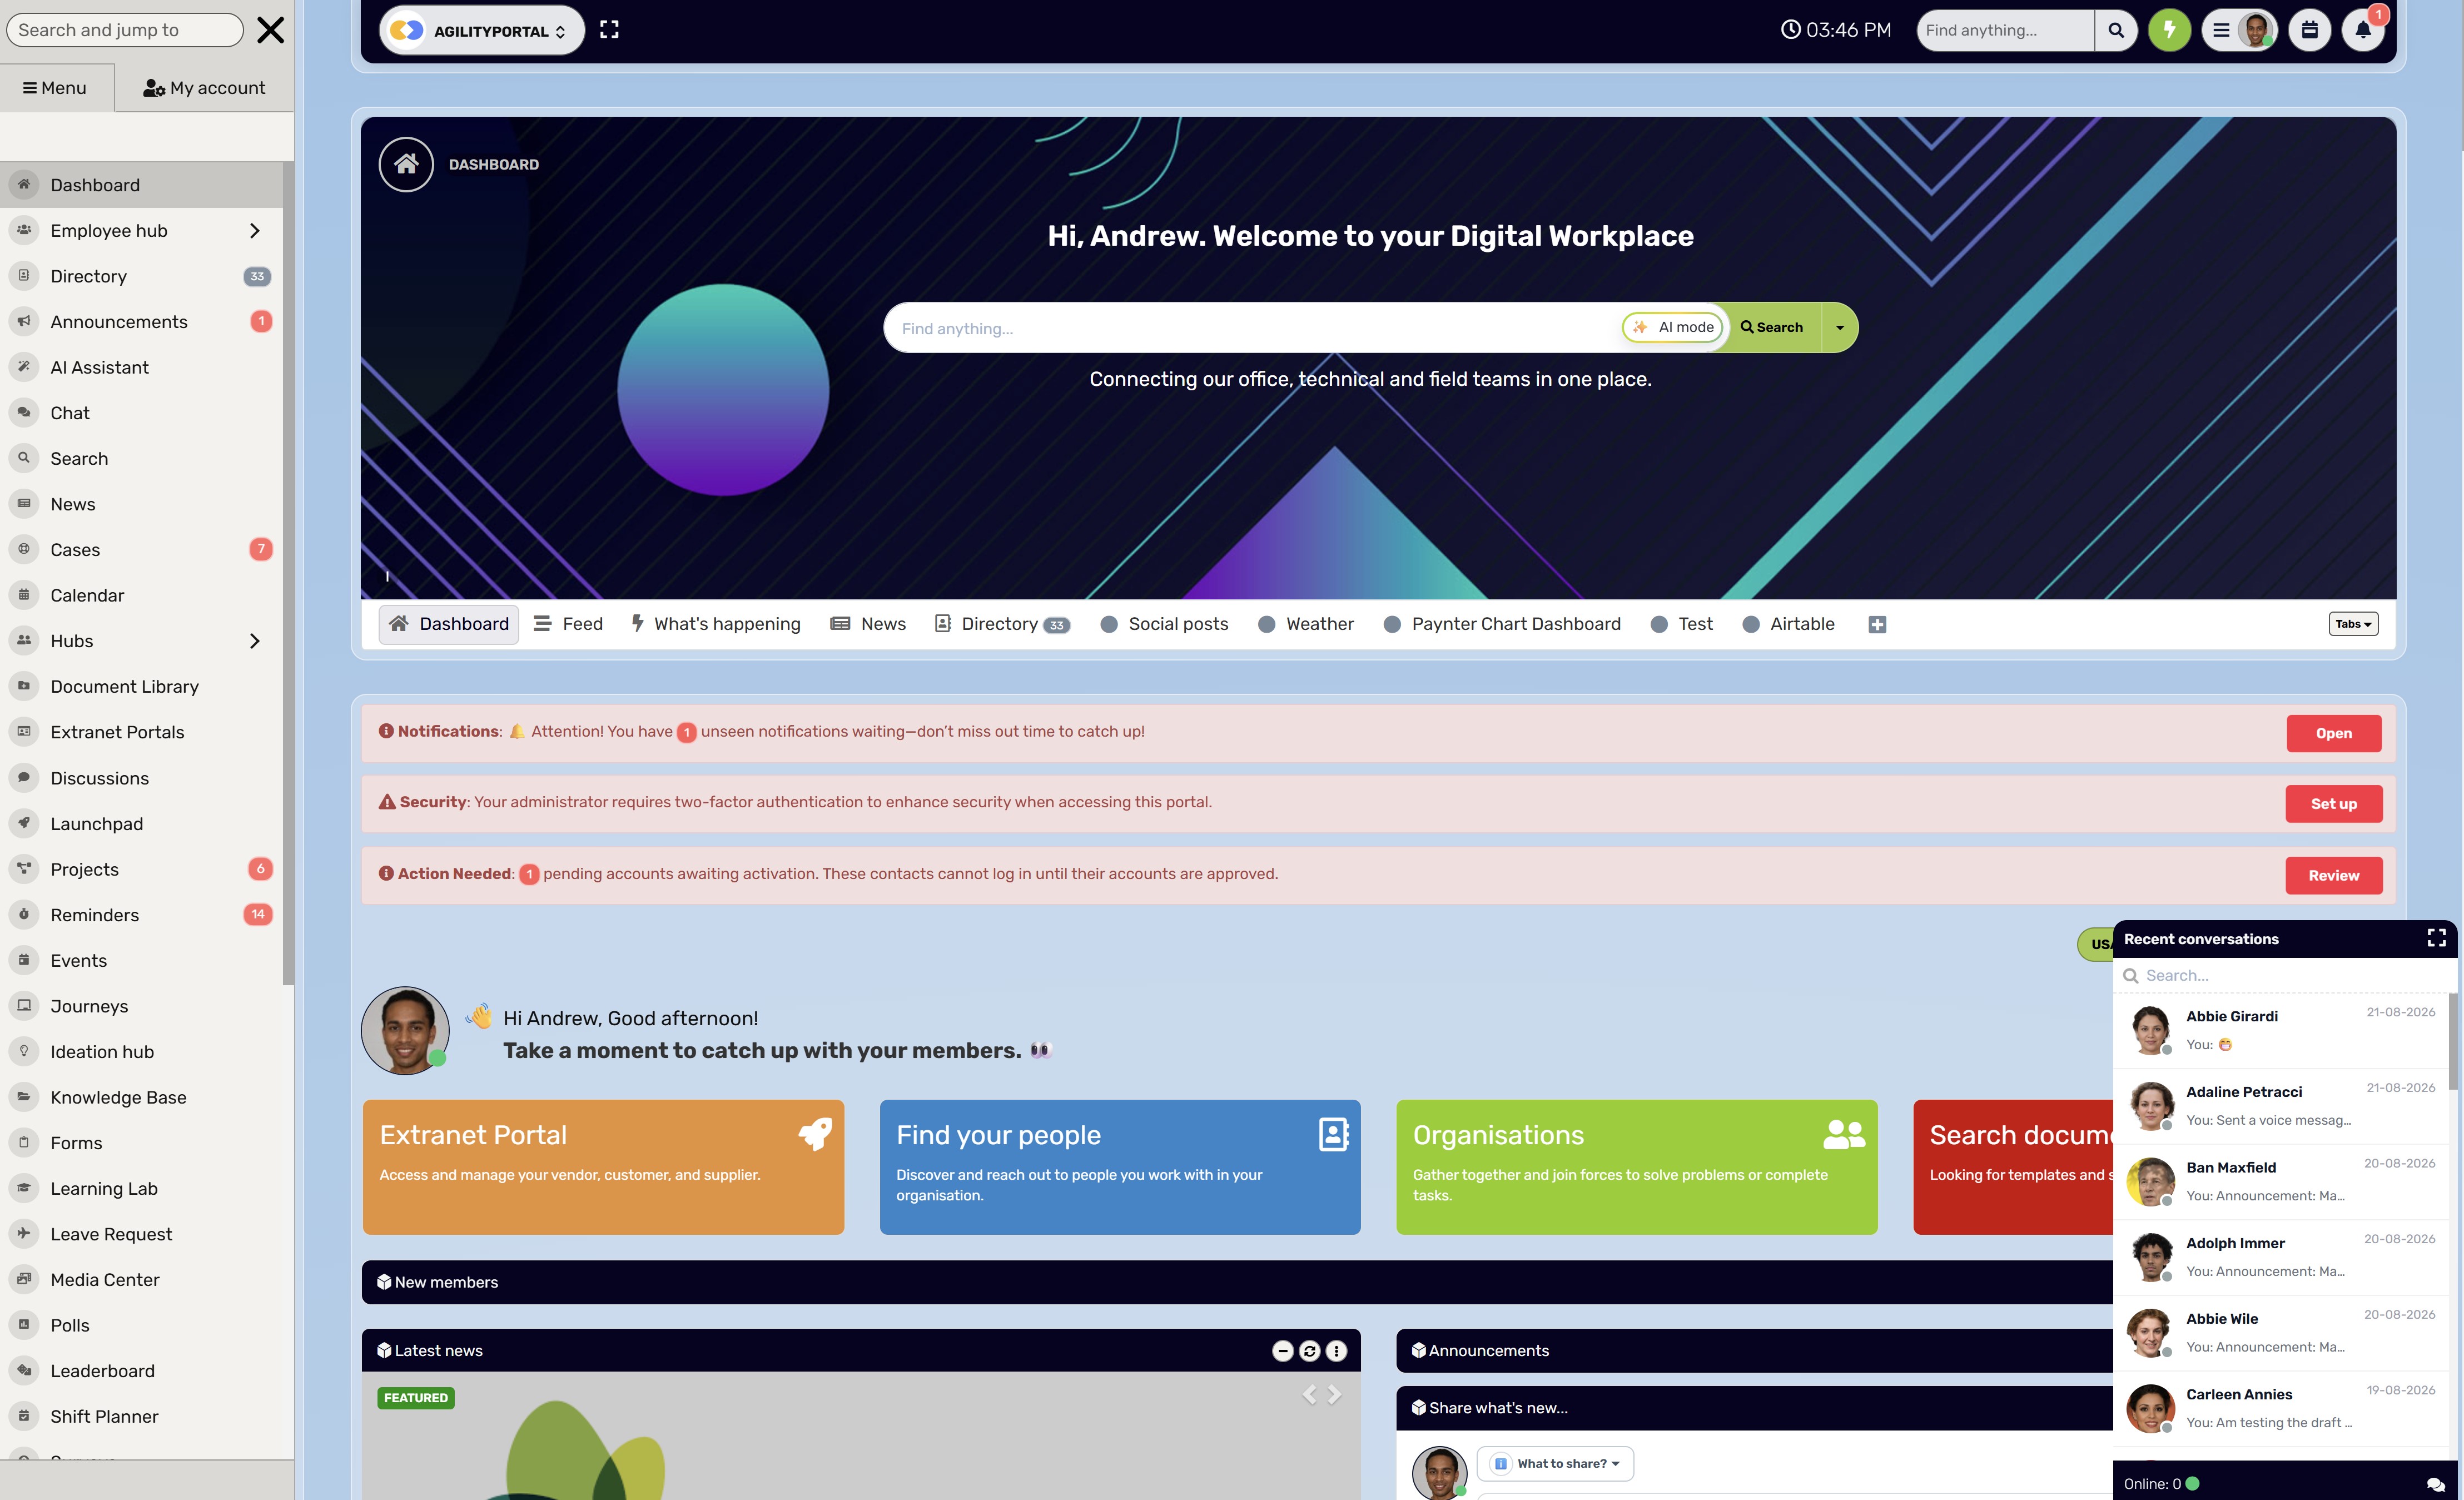Click the magnifier button in top search

[x=2116, y=30]
